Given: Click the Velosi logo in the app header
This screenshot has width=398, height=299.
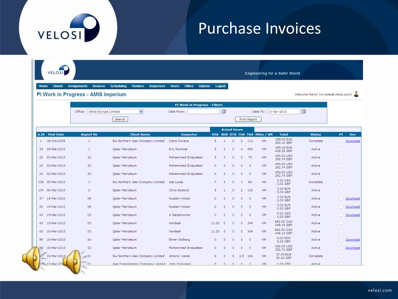Looking at the screenshot, I should 58,70.
